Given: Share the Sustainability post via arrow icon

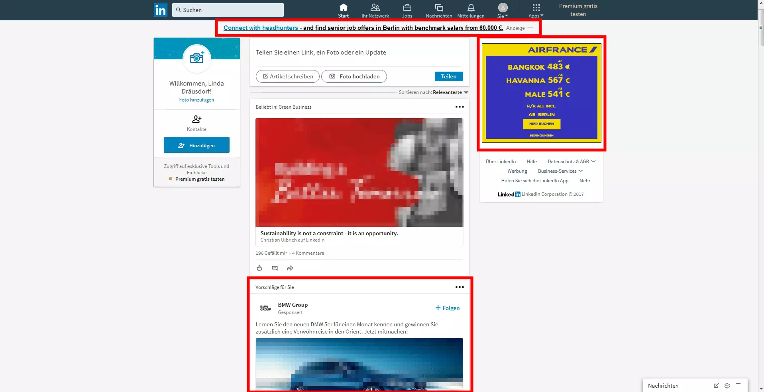Looking at the screenshot, I should click(x=290, y=268).
